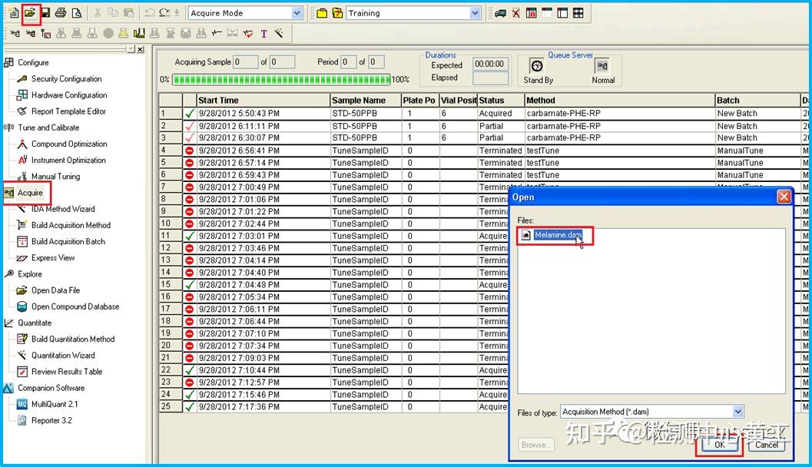
Task: Click the Print toolbar icon
Action: pyautogui.click(x=61, y=12)
